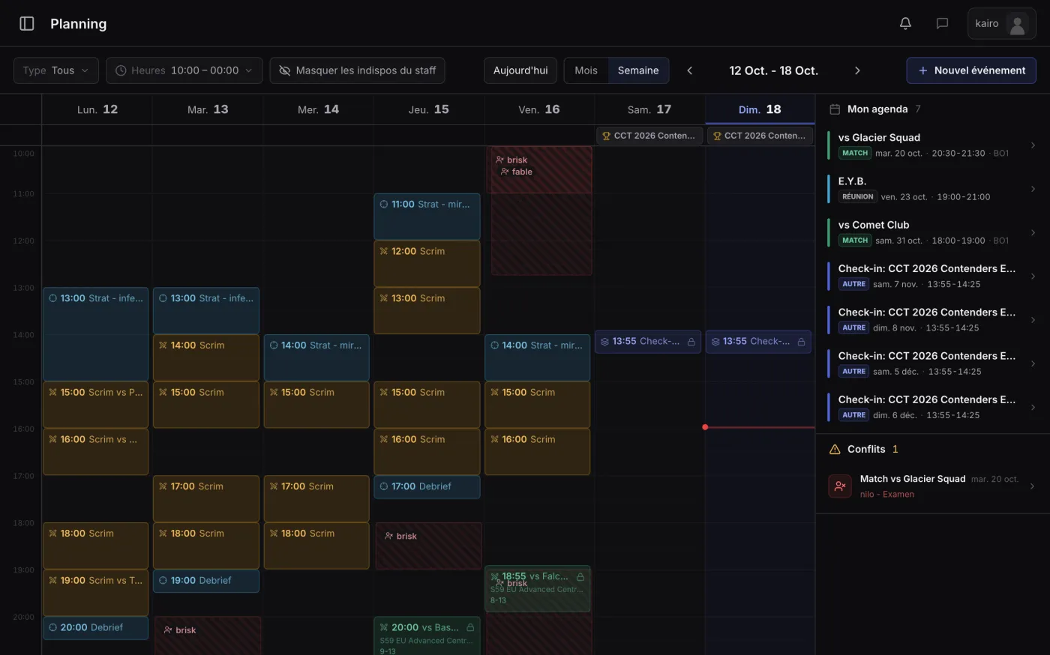
Task: Open Wednesday 17:00 Scrim event
Action: pyautogui.click(x=316, y=498)
